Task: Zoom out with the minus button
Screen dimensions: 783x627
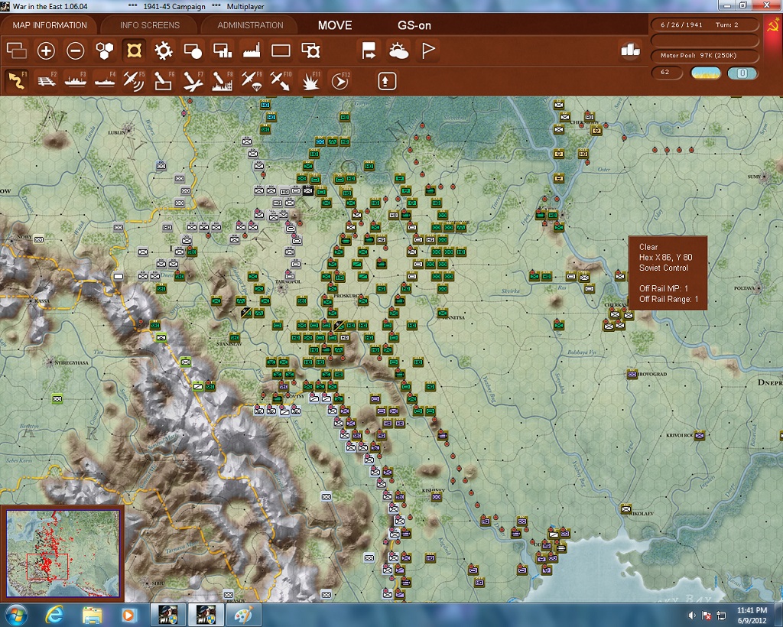Action: point(76,50)
